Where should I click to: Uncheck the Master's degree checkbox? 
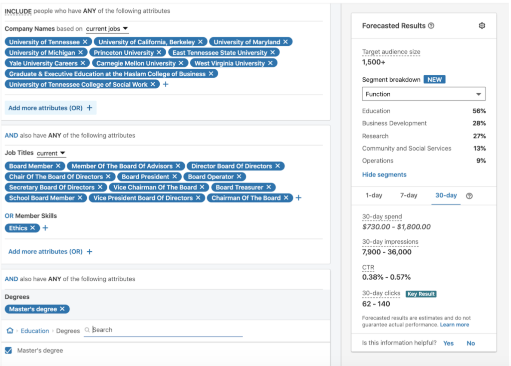coord(8,351)
